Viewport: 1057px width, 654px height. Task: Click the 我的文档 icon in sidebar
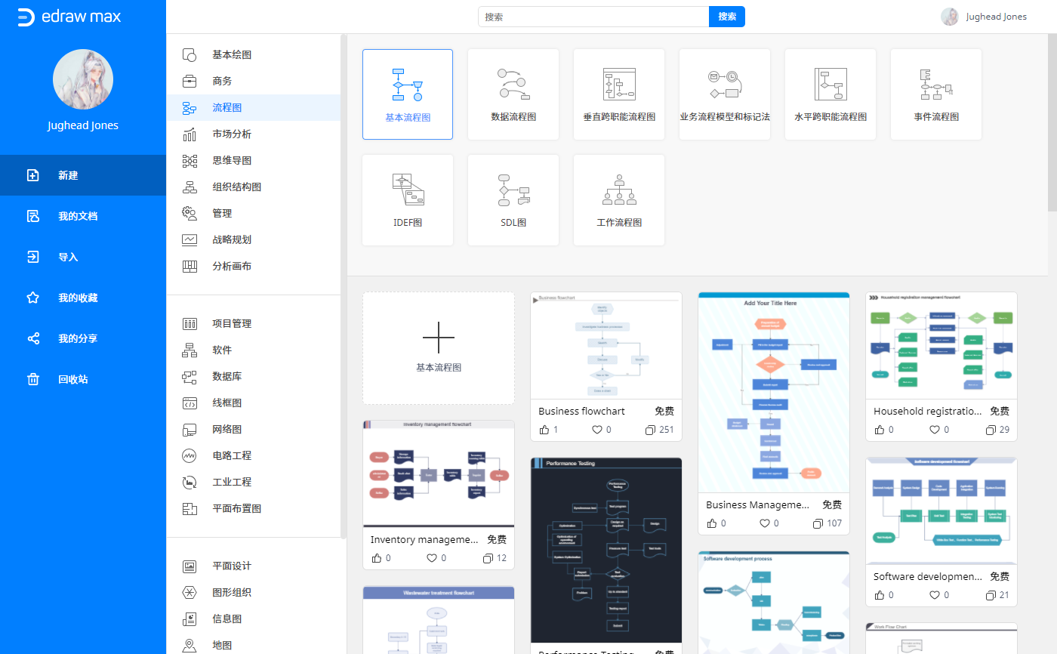coord(32,216)
